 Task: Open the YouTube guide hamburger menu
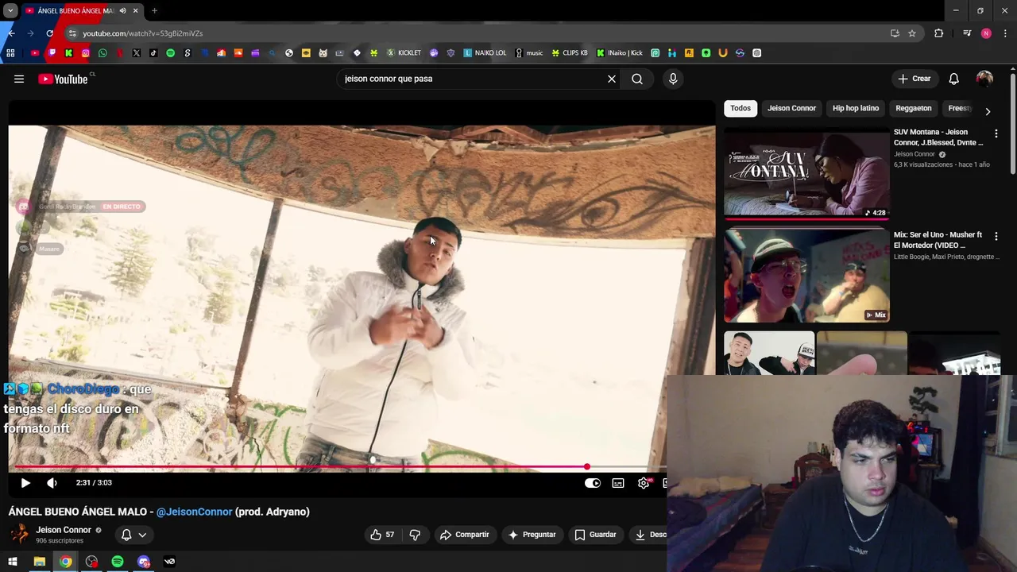click(x=19, y=79)
